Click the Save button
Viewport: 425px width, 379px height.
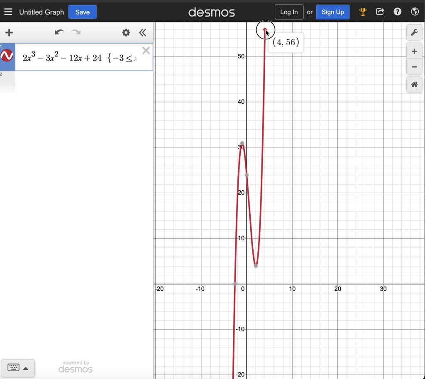coord(82,12)
